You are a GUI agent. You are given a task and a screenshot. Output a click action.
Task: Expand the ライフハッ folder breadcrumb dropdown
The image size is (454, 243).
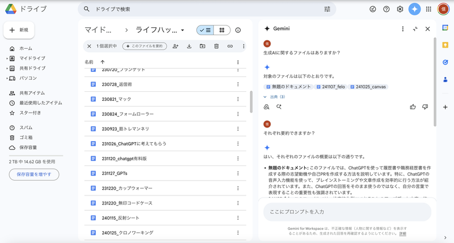pos(183,30)
